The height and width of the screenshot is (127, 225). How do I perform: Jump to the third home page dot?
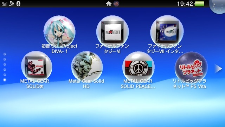5,64
